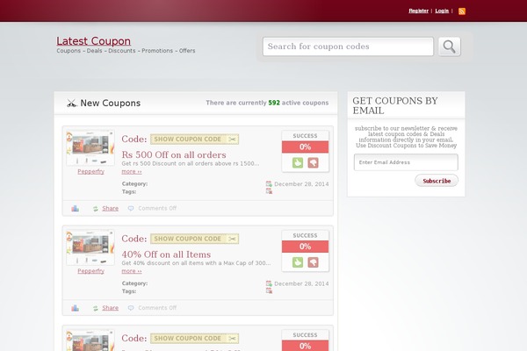Screen dimensions: 527x351
Task: Open thumbnail of the third coupon card
Action: [x=90, y=340]
